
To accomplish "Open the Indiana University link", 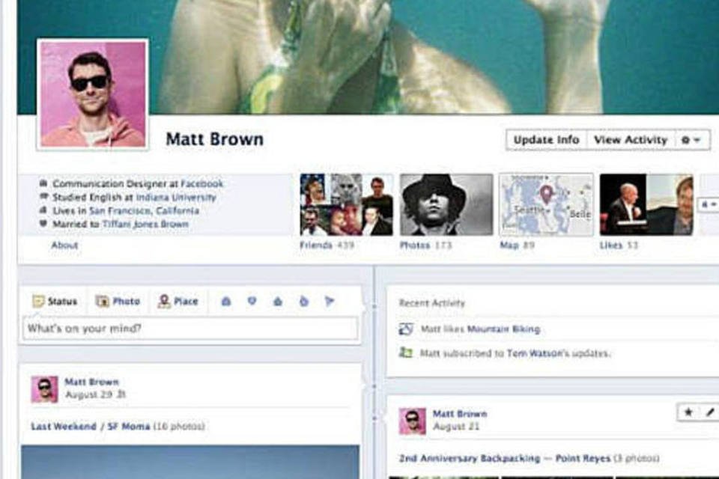I will [176, 197].
